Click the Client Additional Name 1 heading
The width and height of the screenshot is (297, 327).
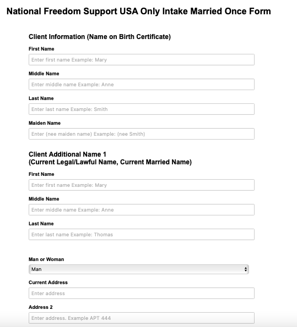tap(110, 158)
